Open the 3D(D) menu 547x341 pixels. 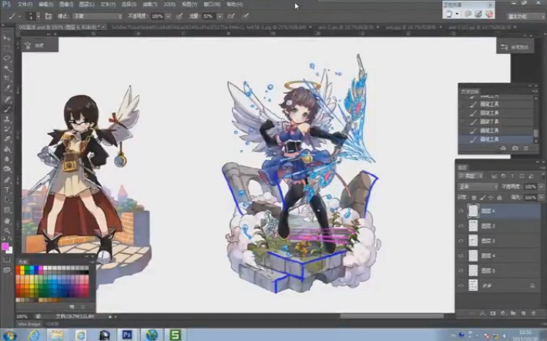click(x=169, y=5)
